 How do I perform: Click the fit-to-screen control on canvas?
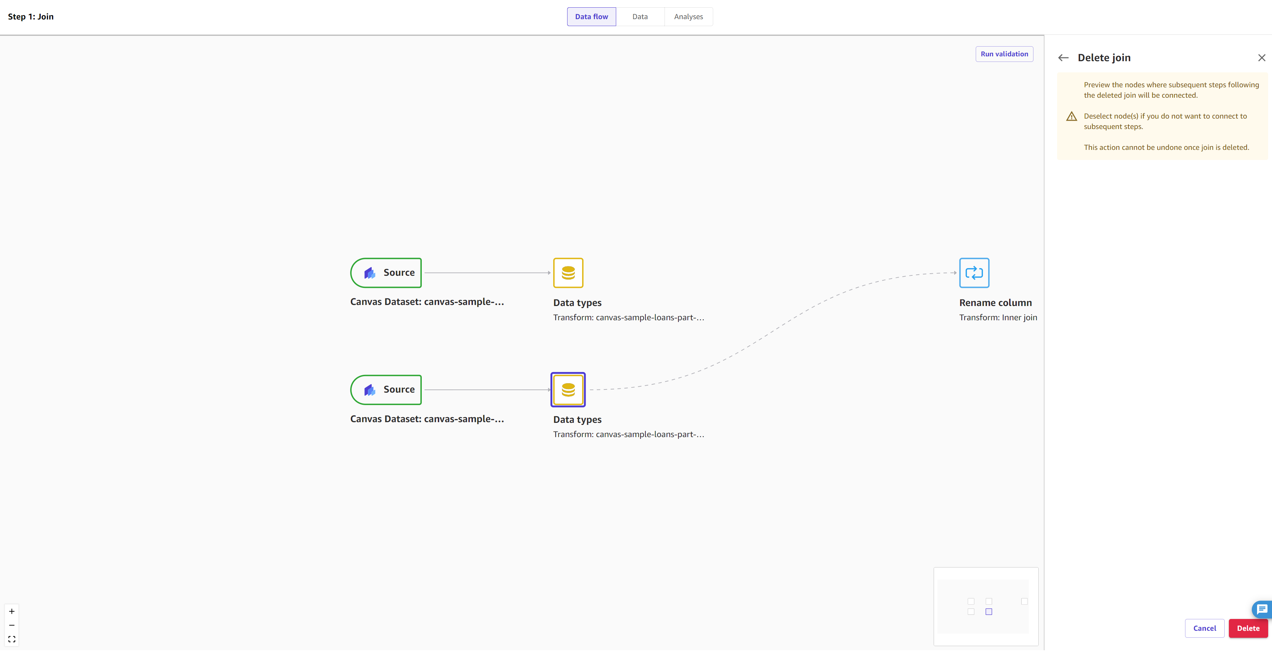11,639
